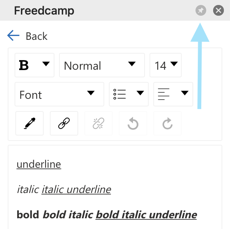This screenshot has height=229, width=230.
Task: Click the text alignment icon
Action: pyautogui.click(x=164, y=94)
